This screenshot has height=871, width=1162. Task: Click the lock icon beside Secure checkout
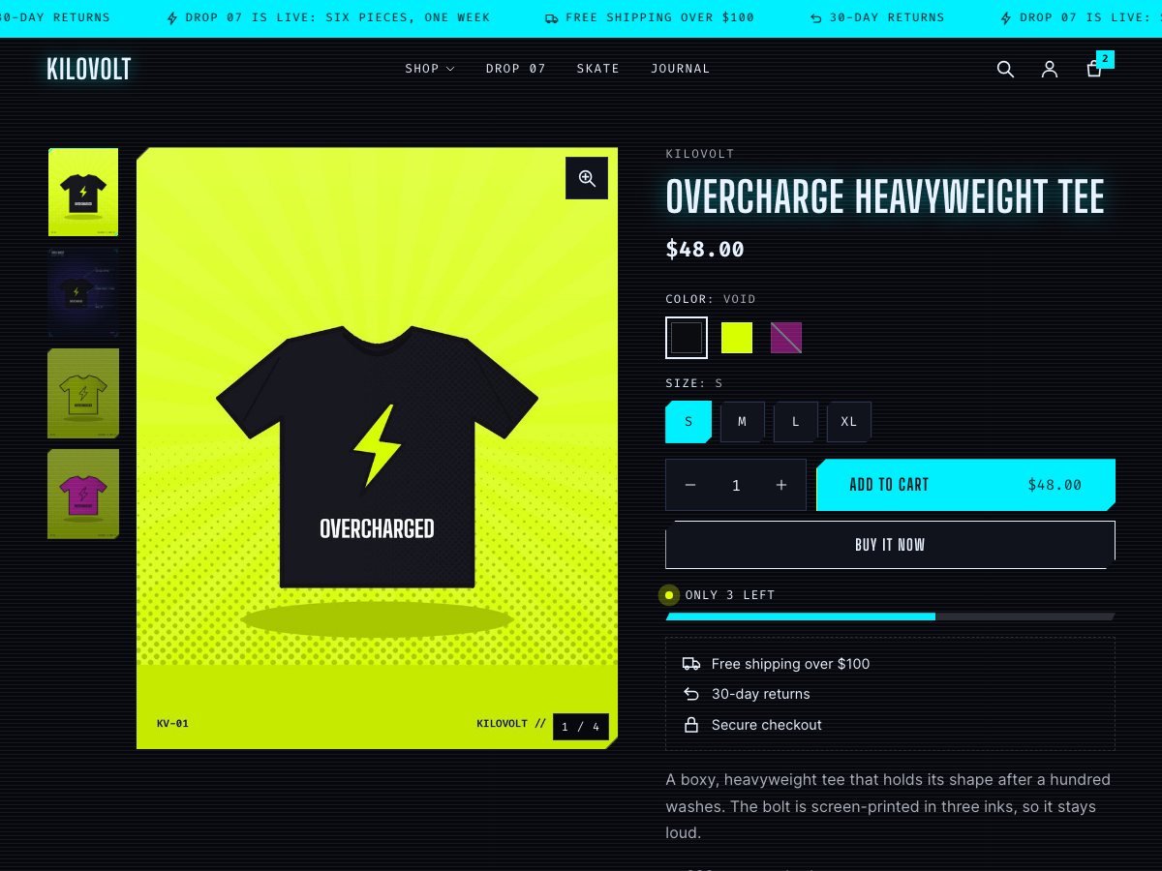(x=691, y=725)
